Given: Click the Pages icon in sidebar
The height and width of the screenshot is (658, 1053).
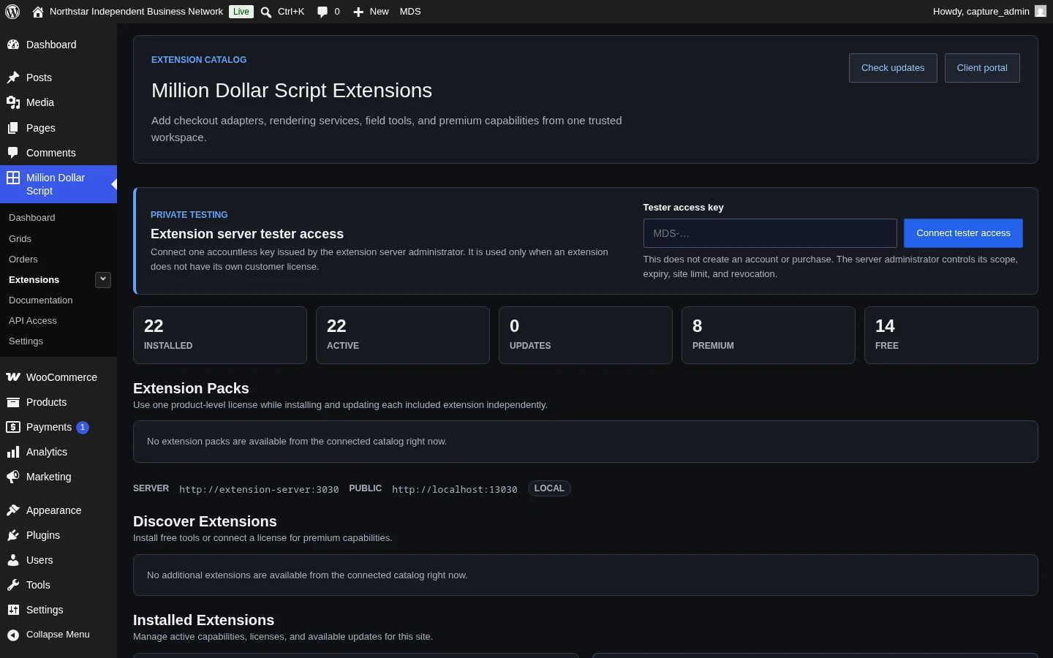Looking at the screenshot, I should pyautogui.click(x=13, y=128).
